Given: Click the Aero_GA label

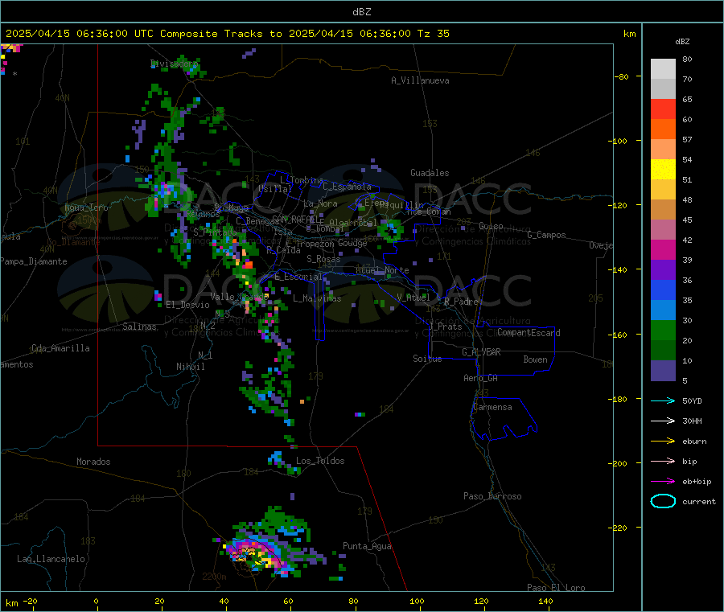Looking at the screenshot, I should pyautogui.click(x=480, y=378).
